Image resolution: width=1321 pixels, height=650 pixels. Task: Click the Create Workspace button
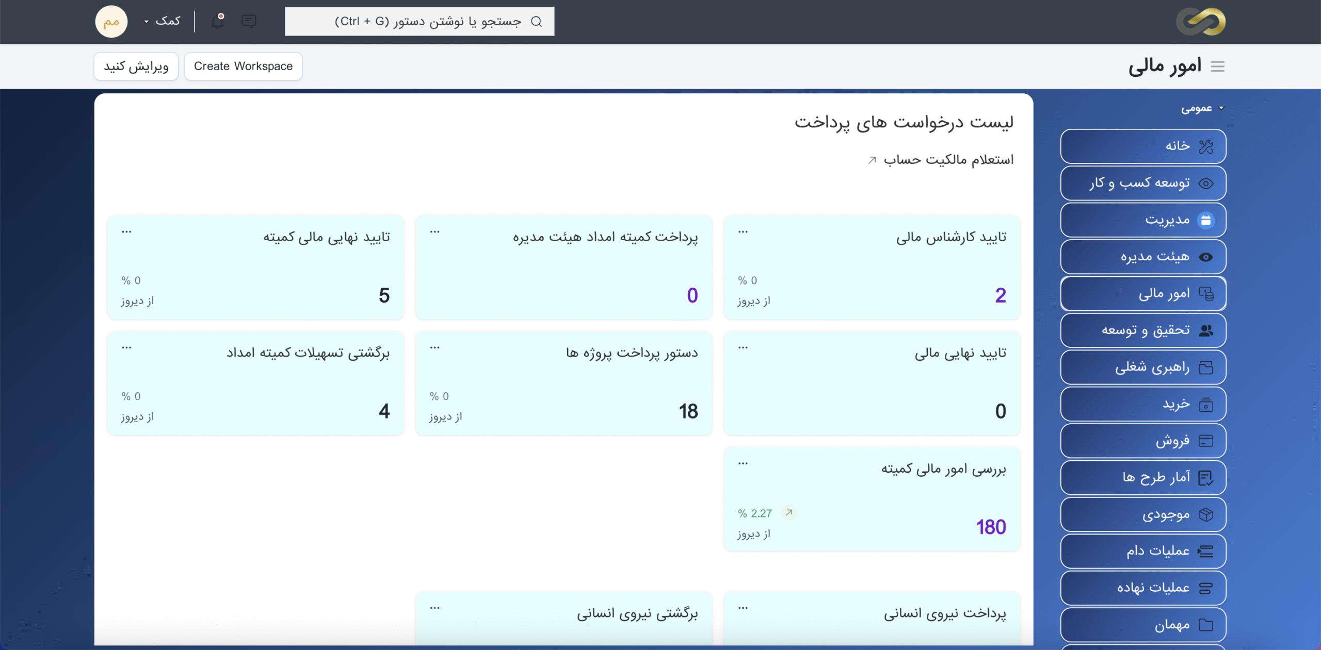pos(243,66)
